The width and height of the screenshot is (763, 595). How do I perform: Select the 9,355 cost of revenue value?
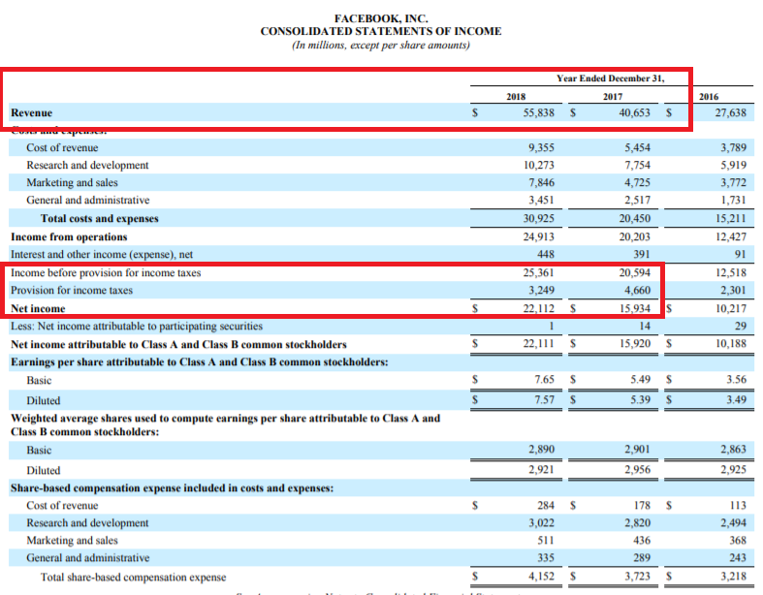click(x=541, y=148)
